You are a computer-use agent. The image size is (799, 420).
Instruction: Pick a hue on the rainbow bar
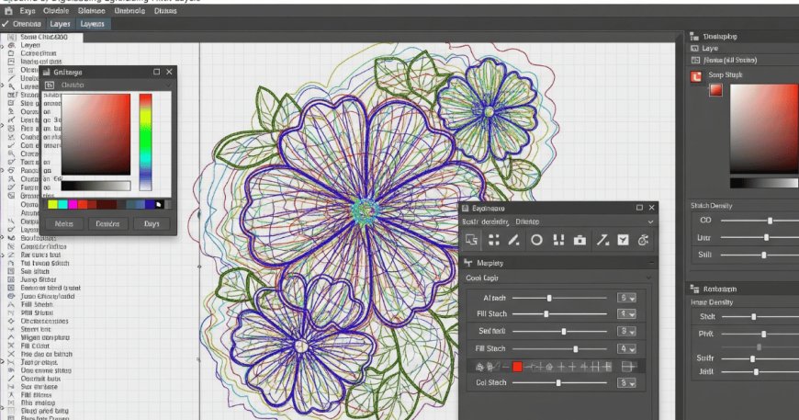click(x=145, y=142)
